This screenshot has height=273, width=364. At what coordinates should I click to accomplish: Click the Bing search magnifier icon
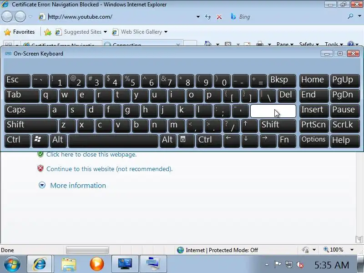(350, 16)
